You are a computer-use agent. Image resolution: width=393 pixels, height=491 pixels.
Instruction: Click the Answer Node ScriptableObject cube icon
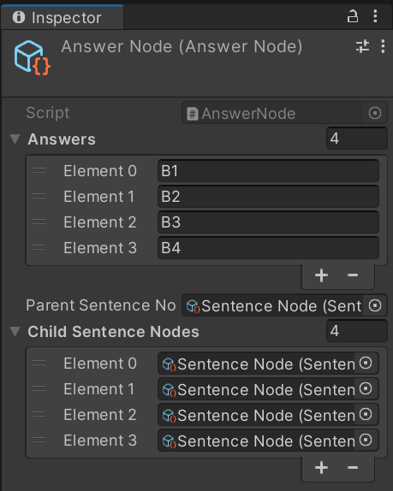(32, 58)
